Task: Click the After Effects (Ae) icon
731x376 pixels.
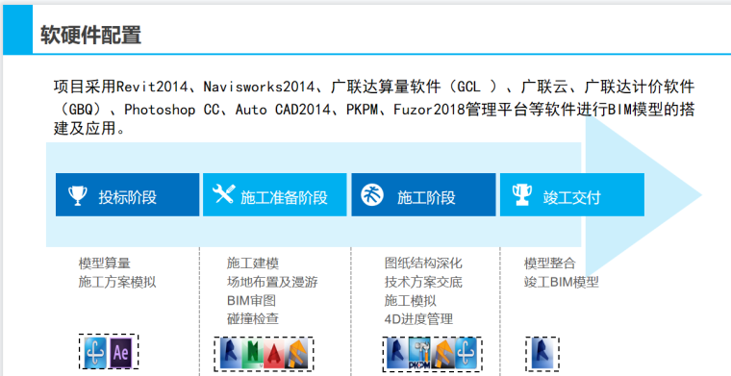Action: (121, 352)
